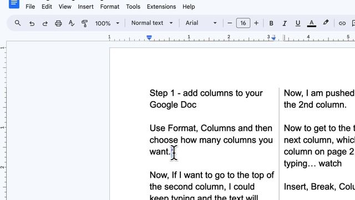
Task: Open the Insert menu
Action: pyautogui.click(x=85, y=7)
